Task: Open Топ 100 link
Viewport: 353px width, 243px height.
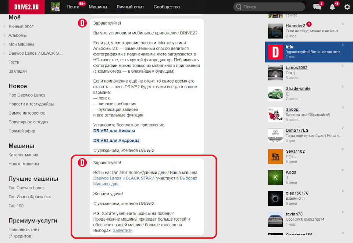Action: pyautogui.click(x=16, y=206)
